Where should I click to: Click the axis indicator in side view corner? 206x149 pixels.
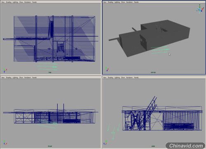click(105, 143)
